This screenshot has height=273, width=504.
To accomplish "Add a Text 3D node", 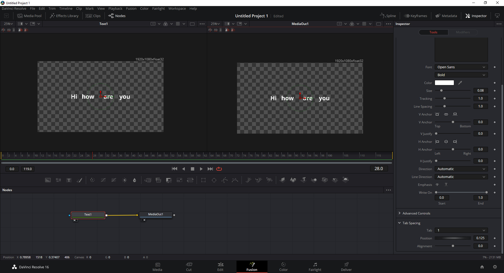I will (304, 180).
